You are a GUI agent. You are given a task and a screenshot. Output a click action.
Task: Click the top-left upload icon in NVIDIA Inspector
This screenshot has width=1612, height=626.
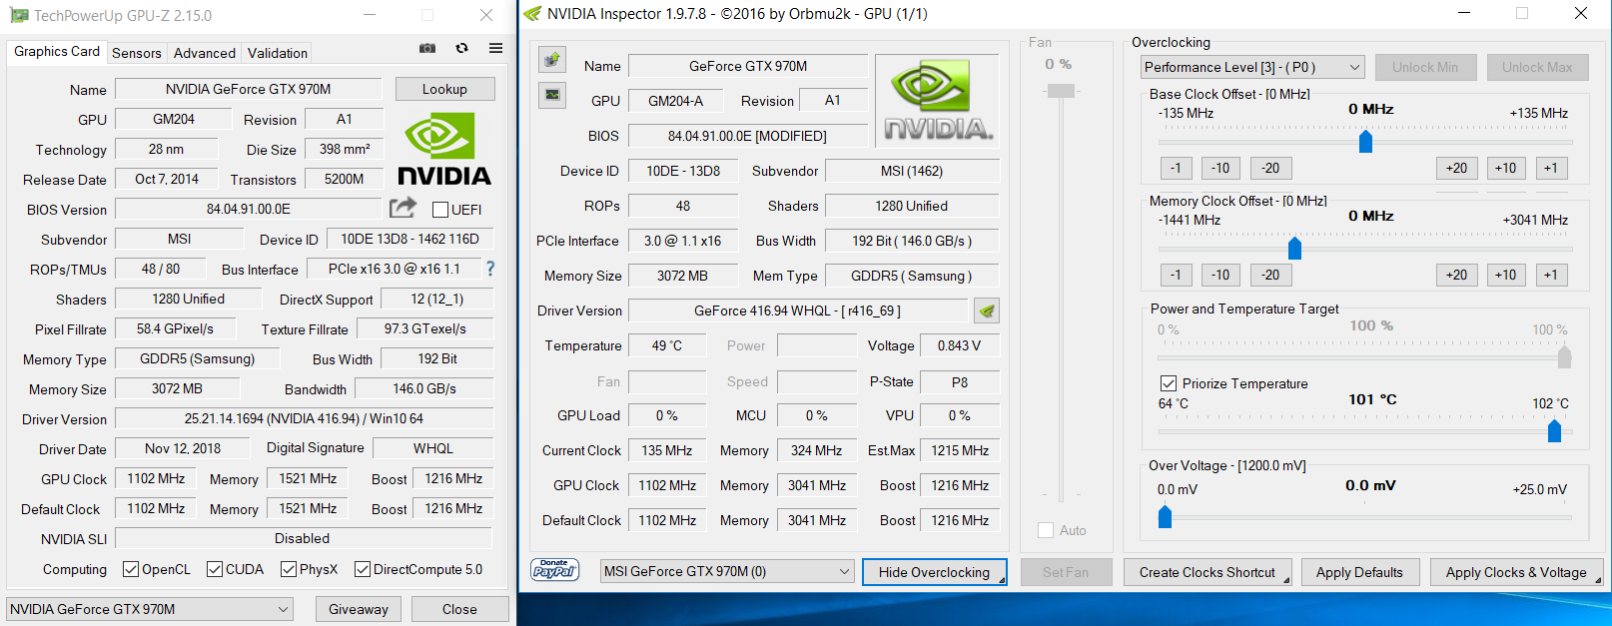[552, 60]
